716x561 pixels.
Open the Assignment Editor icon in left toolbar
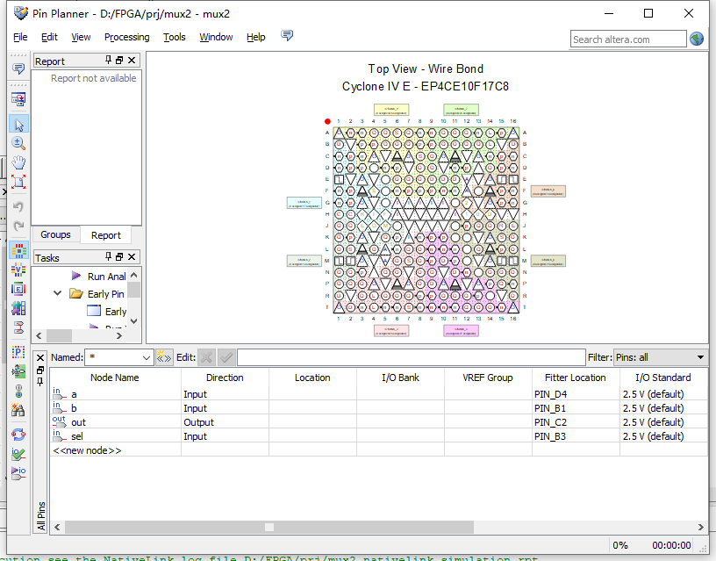[x=18, y=99]
